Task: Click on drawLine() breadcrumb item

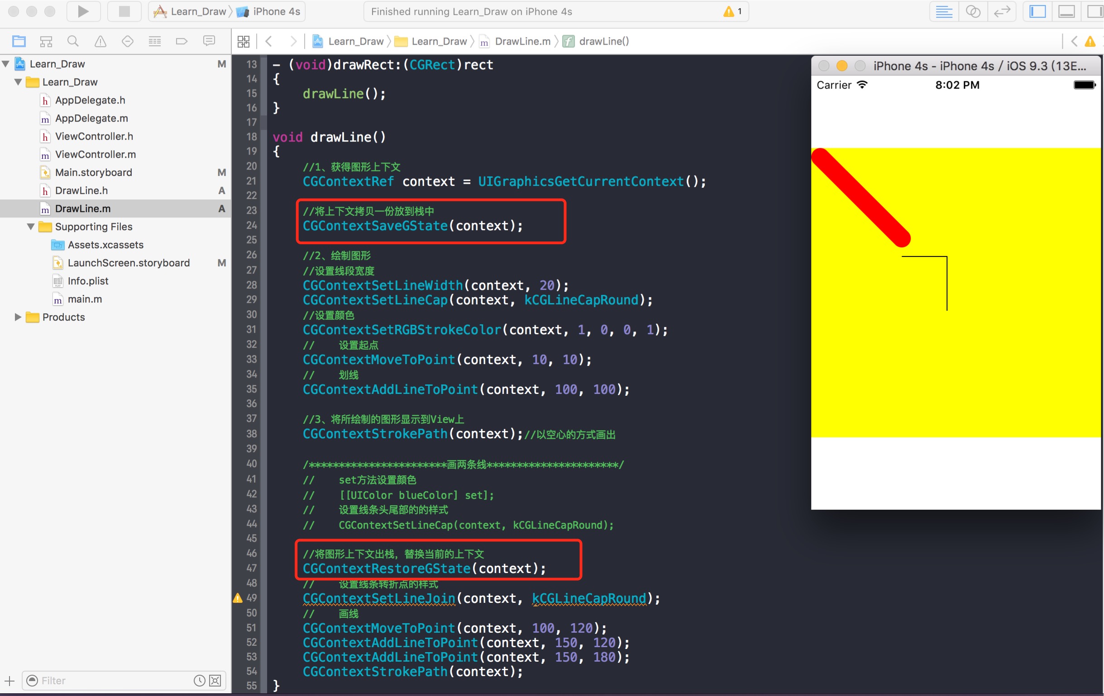Action: pos(605,41)
